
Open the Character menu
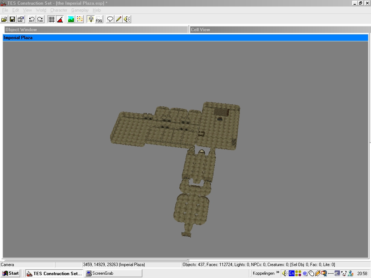click(59, 10)
